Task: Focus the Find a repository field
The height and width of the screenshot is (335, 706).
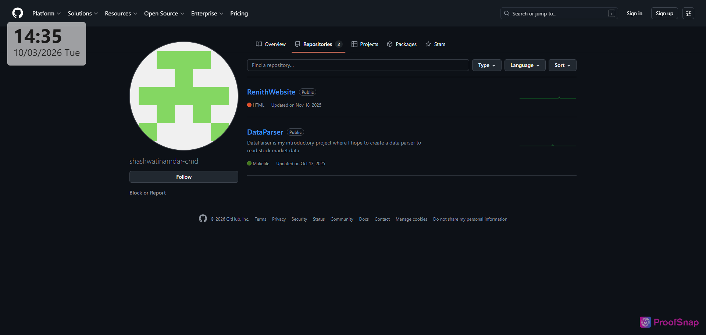Action: click(358, 65)
